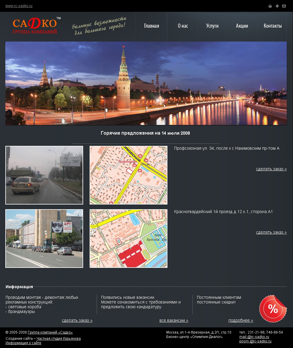Open the sitemap icon in top bar
The width and height of the screenshot is (293, 348).
pyautogui.click(x=277, y=6)
